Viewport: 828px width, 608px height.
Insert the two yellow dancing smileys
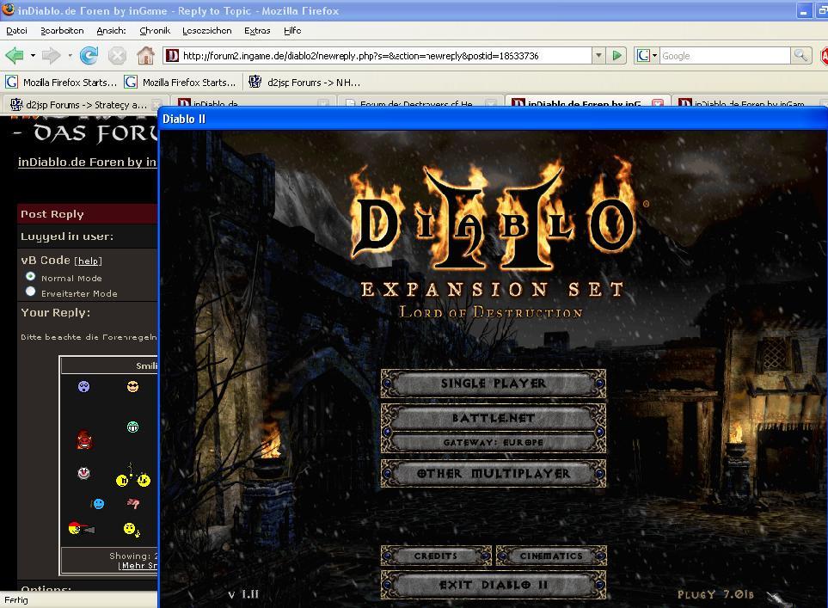132,476
